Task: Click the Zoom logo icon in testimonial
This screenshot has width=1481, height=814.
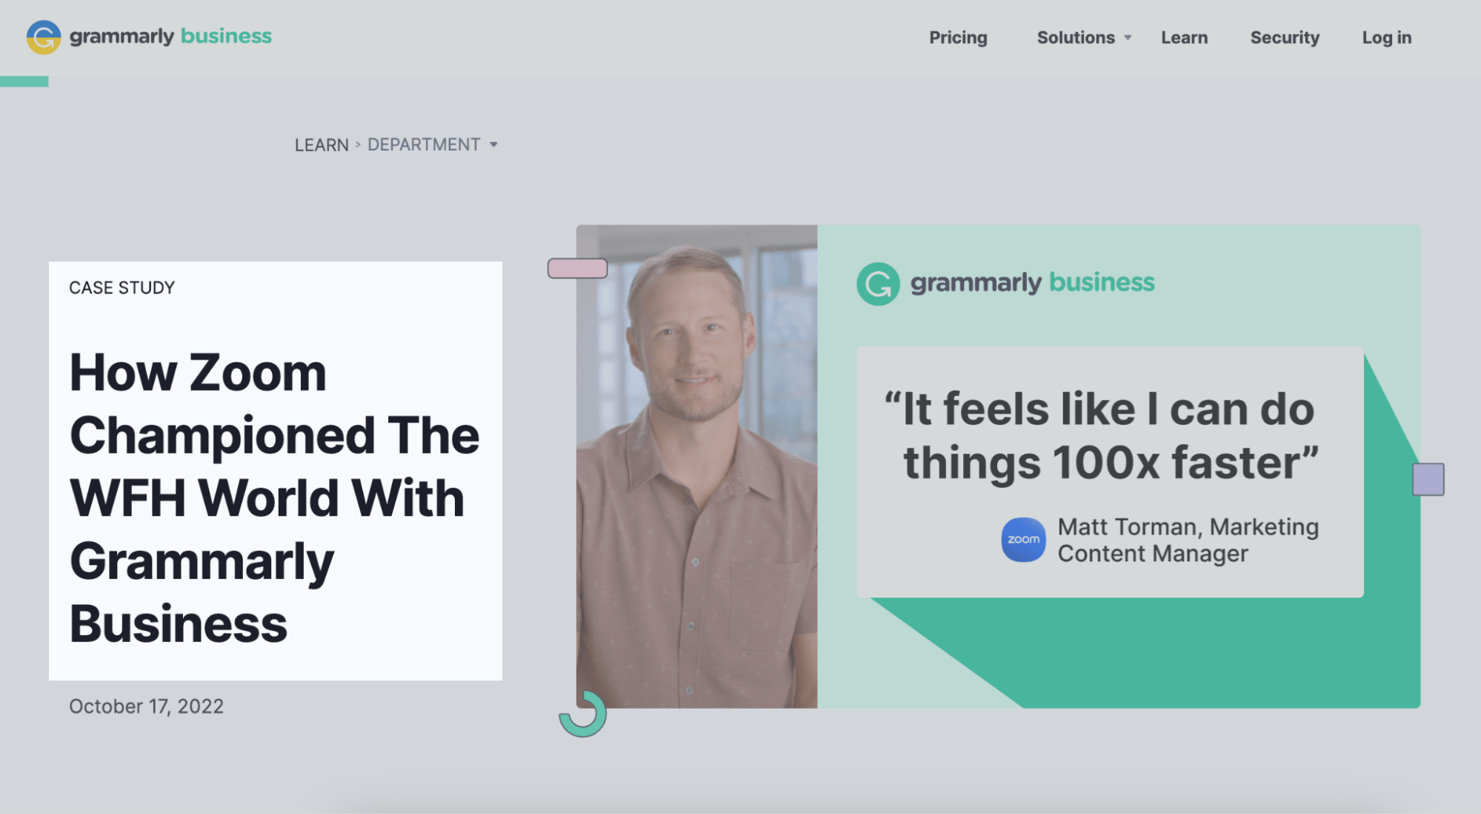Action: (x=1020, y=539)
